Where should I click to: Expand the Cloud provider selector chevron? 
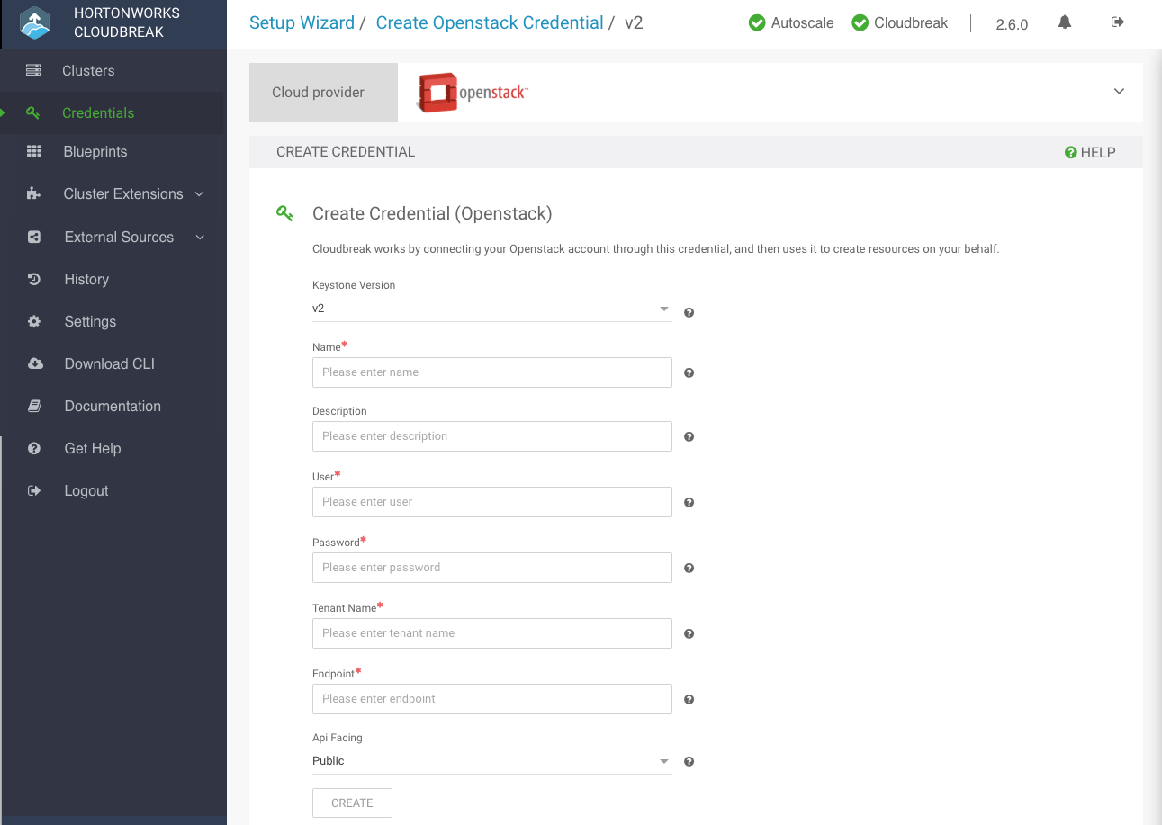click(x=1119, y=92)
